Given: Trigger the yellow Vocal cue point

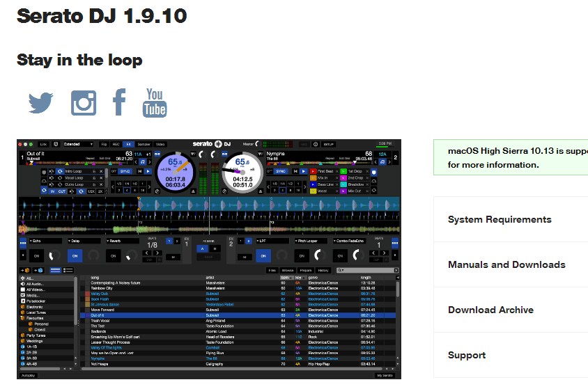Looking at the screenshot, I should coord(313,191).
